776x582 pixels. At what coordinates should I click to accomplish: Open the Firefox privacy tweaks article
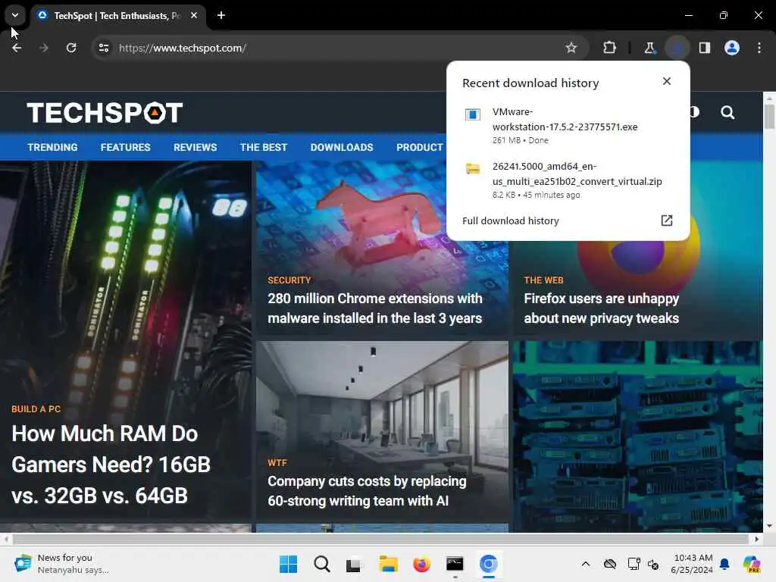coord(601,308)
